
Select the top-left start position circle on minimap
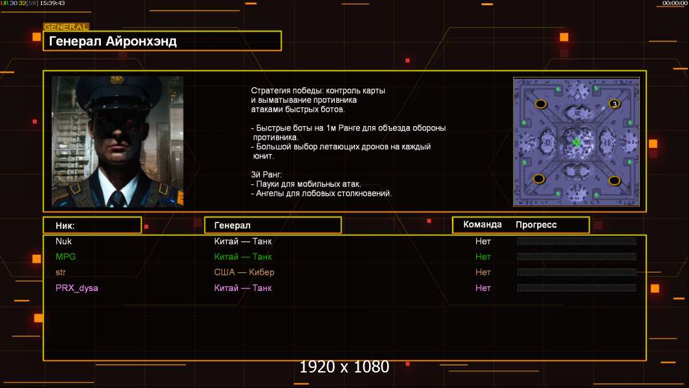click(x=540, y=104)
